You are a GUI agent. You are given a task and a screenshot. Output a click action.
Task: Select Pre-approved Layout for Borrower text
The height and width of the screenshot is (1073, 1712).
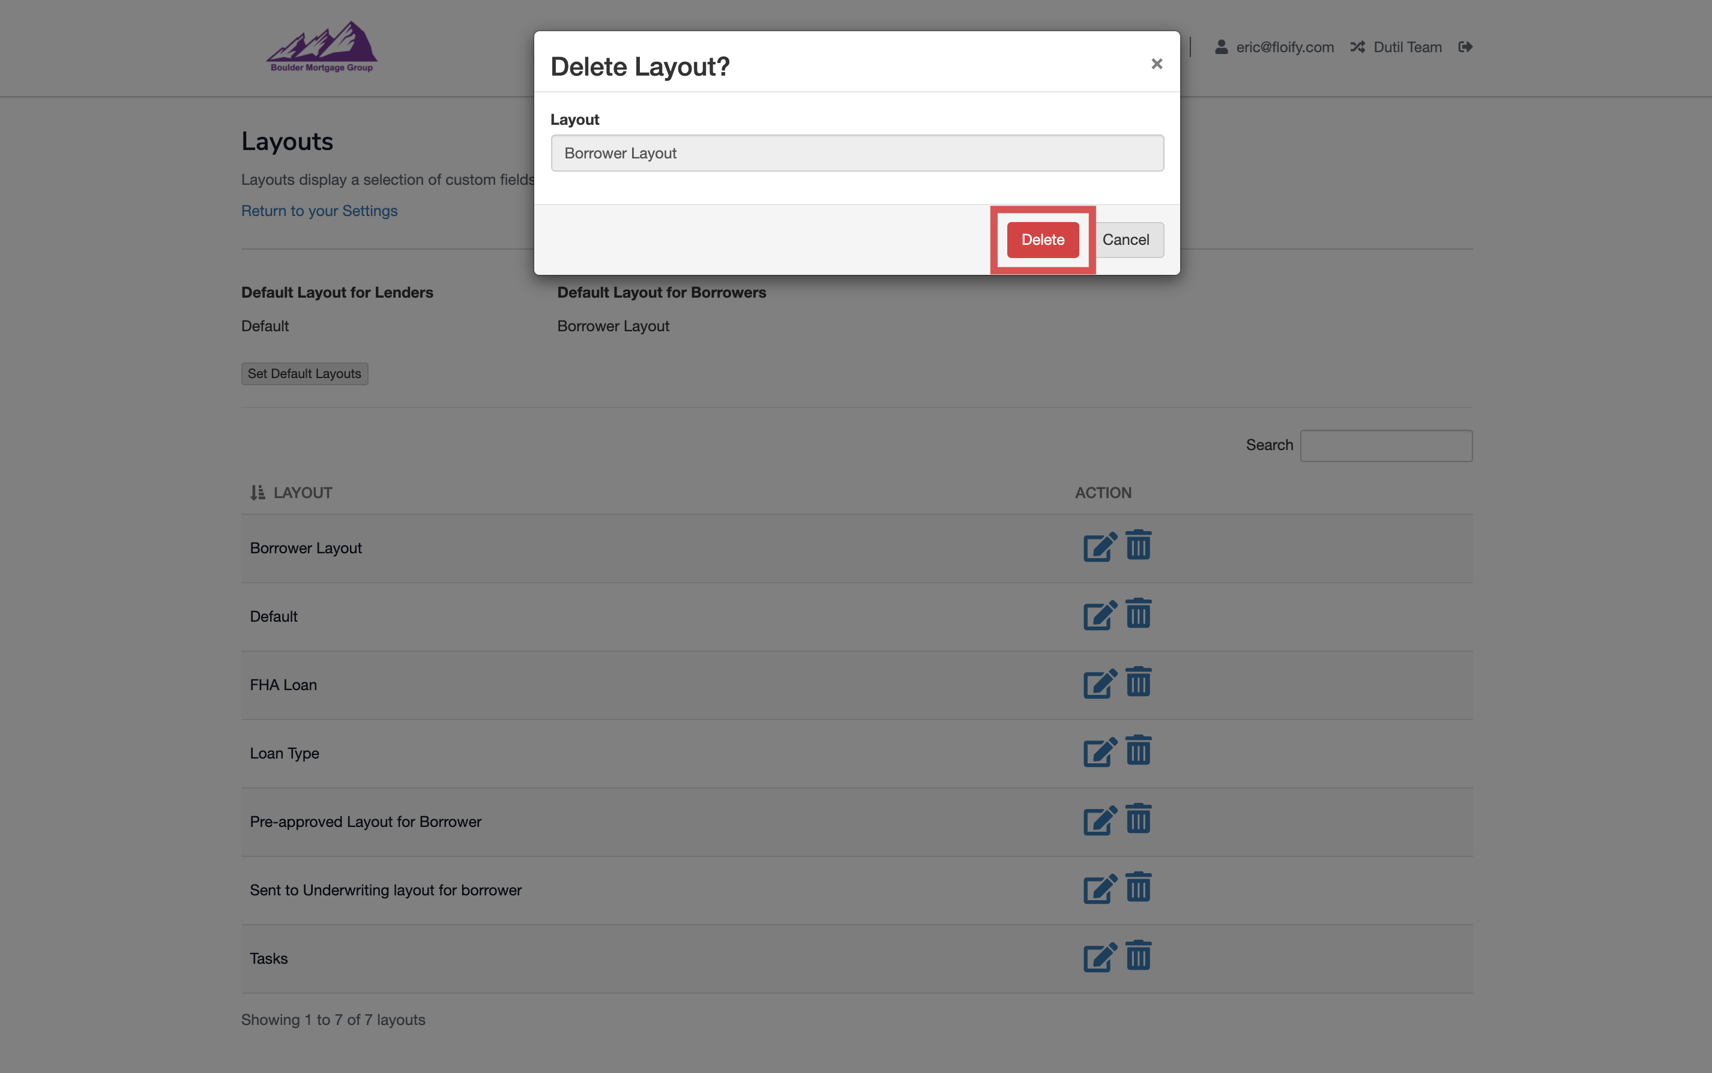(x=366, y=822)
